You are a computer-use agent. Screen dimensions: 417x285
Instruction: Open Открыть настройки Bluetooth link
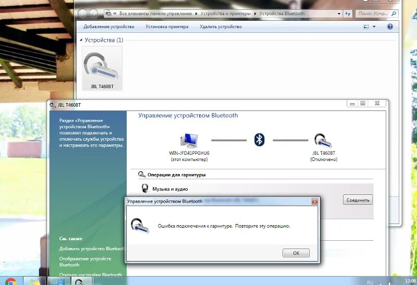pos(90,275)
